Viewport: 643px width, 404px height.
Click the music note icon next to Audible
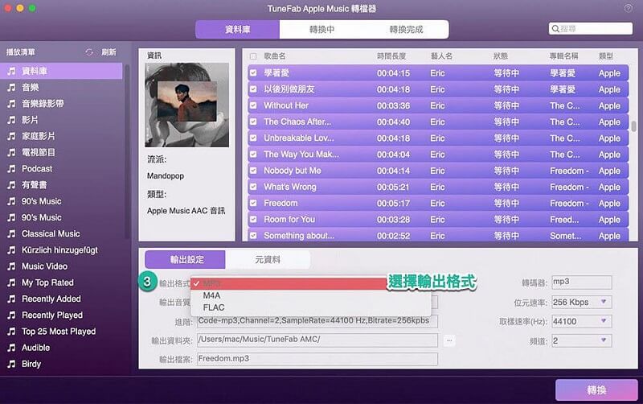pos(11,348)
